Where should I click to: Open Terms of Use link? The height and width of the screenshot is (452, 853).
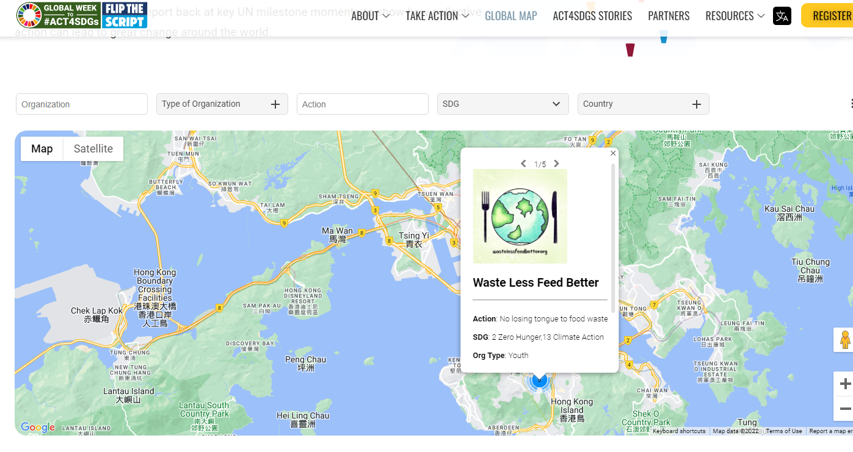784,431
